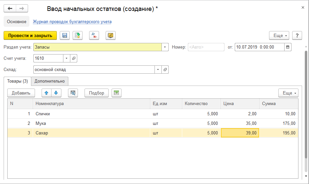The width and height of the screenshot is (309, 184).
Task: Open the Журнал проводок бухгалтерского учета link
Action: tap(72, 22)
